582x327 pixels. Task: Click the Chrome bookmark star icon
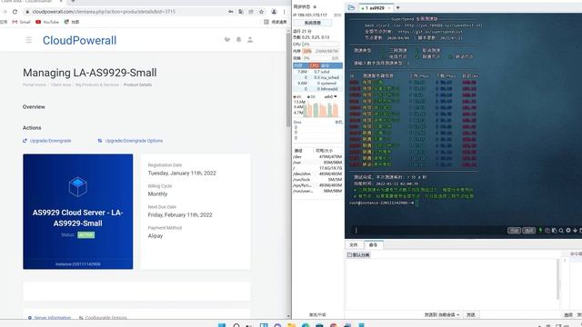click(x=261, y=12)
